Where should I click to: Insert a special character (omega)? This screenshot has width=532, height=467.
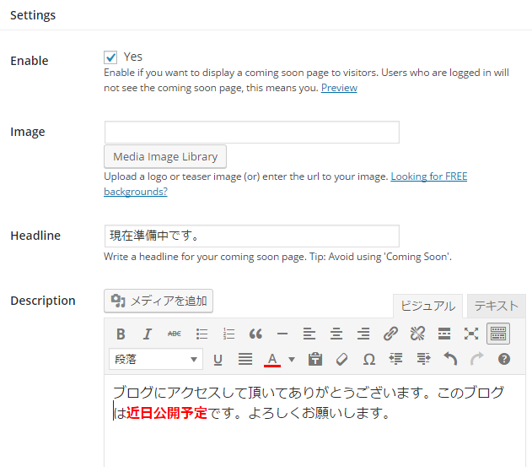coord(369,359)
